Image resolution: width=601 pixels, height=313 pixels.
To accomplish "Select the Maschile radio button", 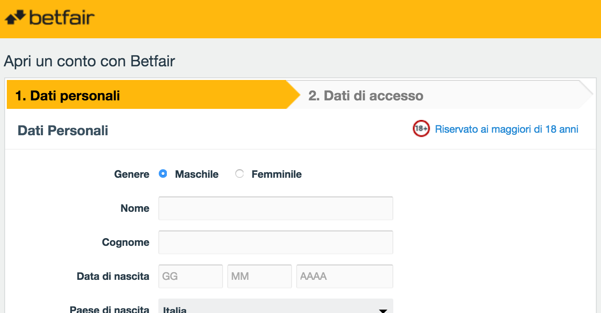I will coord(163,174).
